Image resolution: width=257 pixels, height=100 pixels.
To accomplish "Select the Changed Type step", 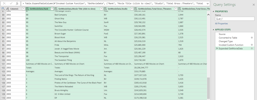I will coord(226,41).
